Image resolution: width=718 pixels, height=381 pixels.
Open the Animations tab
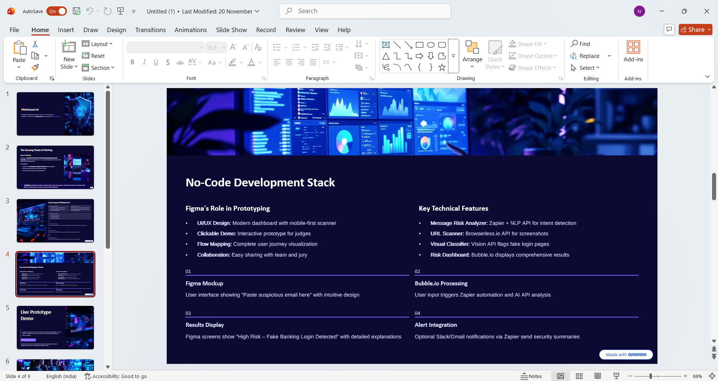point(191,30)
